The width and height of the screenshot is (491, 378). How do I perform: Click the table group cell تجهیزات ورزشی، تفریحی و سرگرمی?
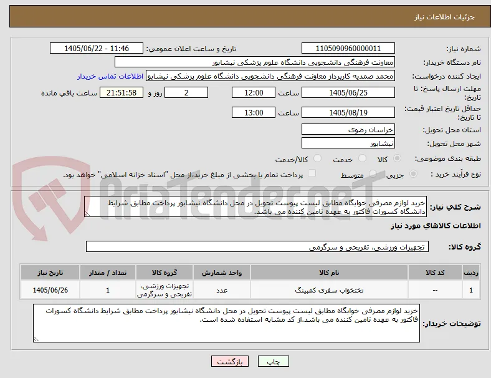click(164, 290)
